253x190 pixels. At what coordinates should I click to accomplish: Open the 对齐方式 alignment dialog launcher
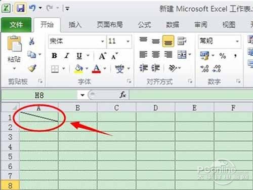point(190,82)
